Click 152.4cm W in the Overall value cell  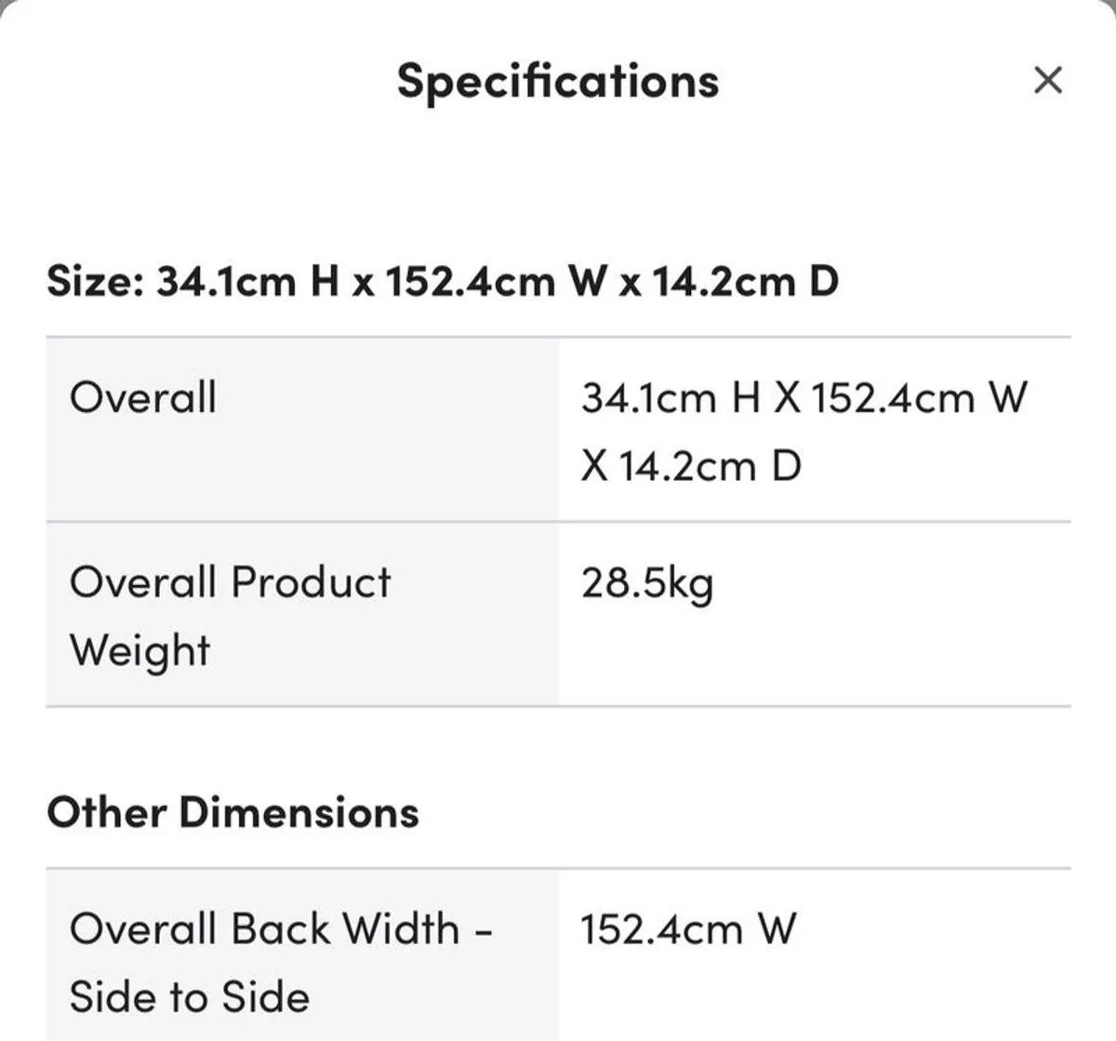919,398
